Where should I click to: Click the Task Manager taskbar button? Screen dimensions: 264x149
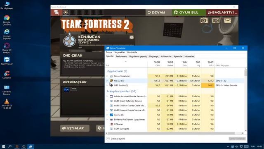(x=31, y=146)
